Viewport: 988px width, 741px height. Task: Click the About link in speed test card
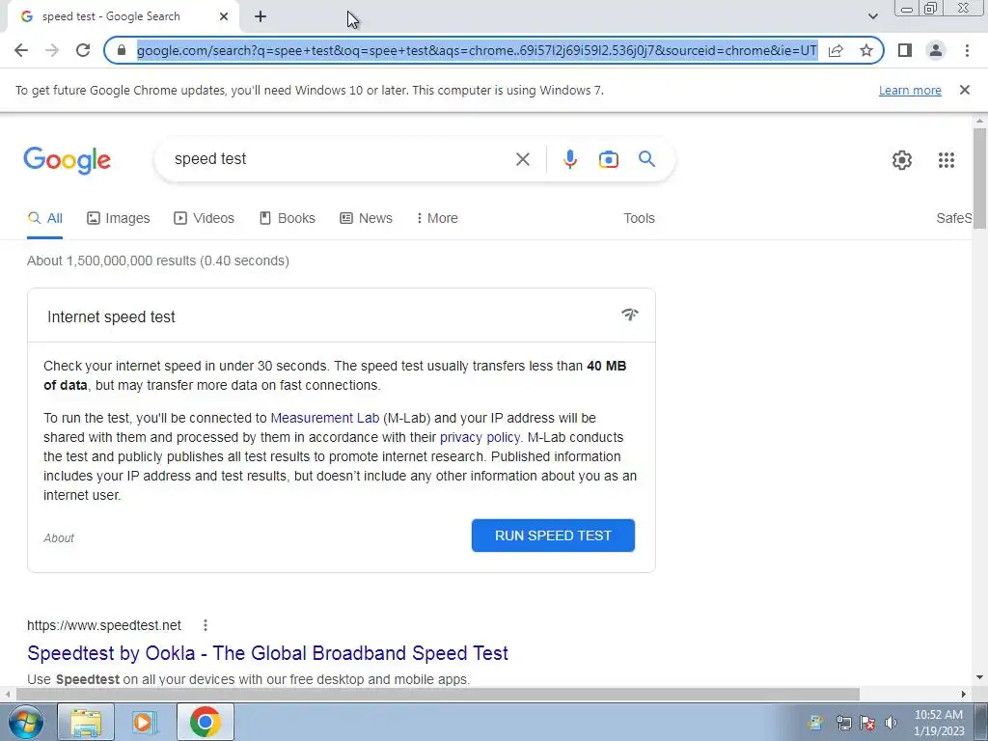(59, 538)
